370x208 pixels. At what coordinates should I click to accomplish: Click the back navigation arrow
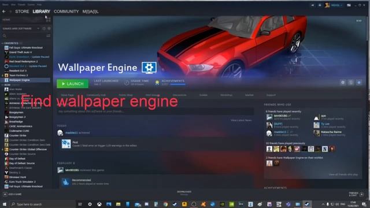click(4, 12)
